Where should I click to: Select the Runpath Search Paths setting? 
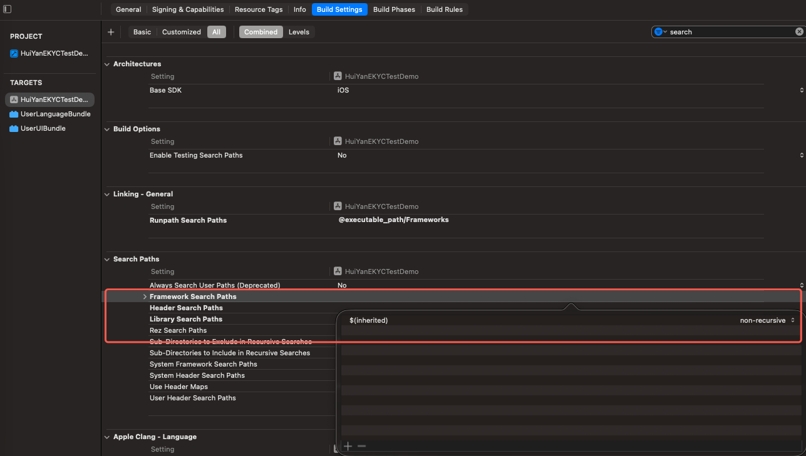(188, 220)
